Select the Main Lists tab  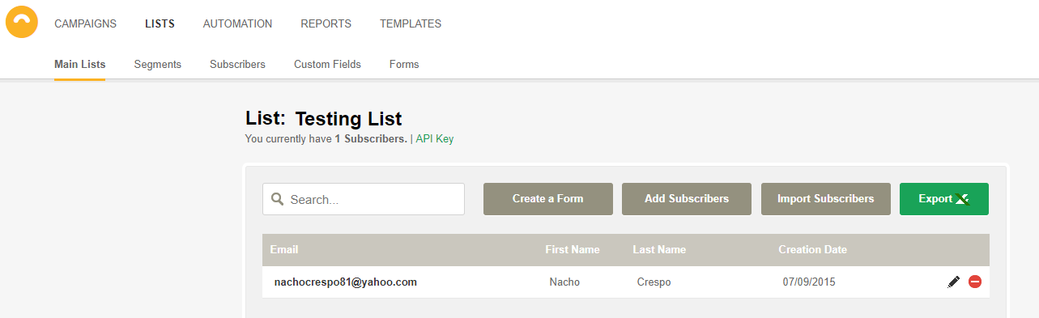click(79, 64)
